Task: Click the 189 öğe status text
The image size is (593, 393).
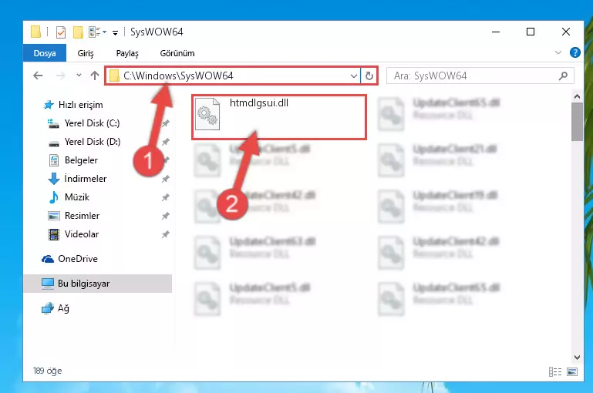Action: (x=47, y=371)
